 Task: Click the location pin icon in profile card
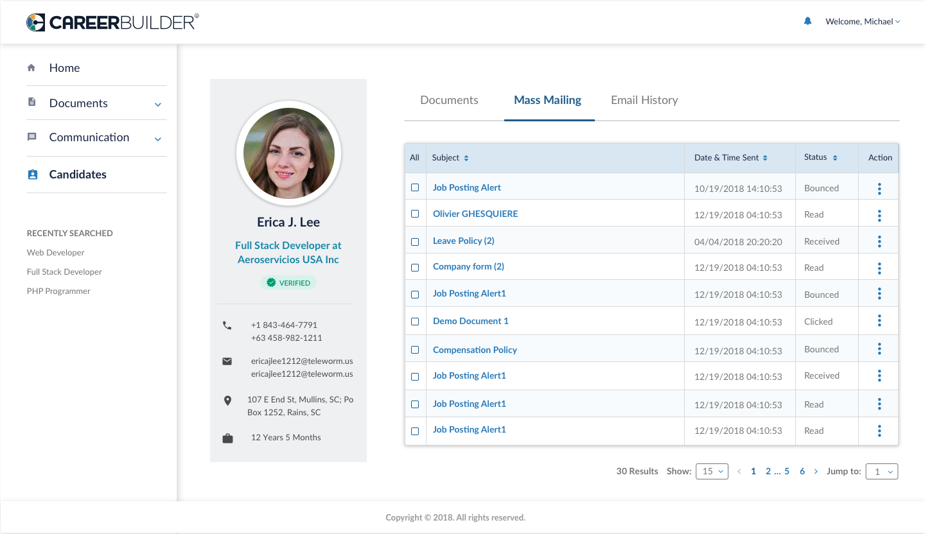point(227,401)
